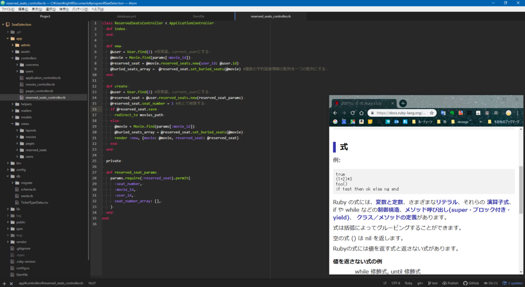This screenshot has width=525, height=287.
Task: Collapse the SeatSelection project root
Action: coord(4,25)
